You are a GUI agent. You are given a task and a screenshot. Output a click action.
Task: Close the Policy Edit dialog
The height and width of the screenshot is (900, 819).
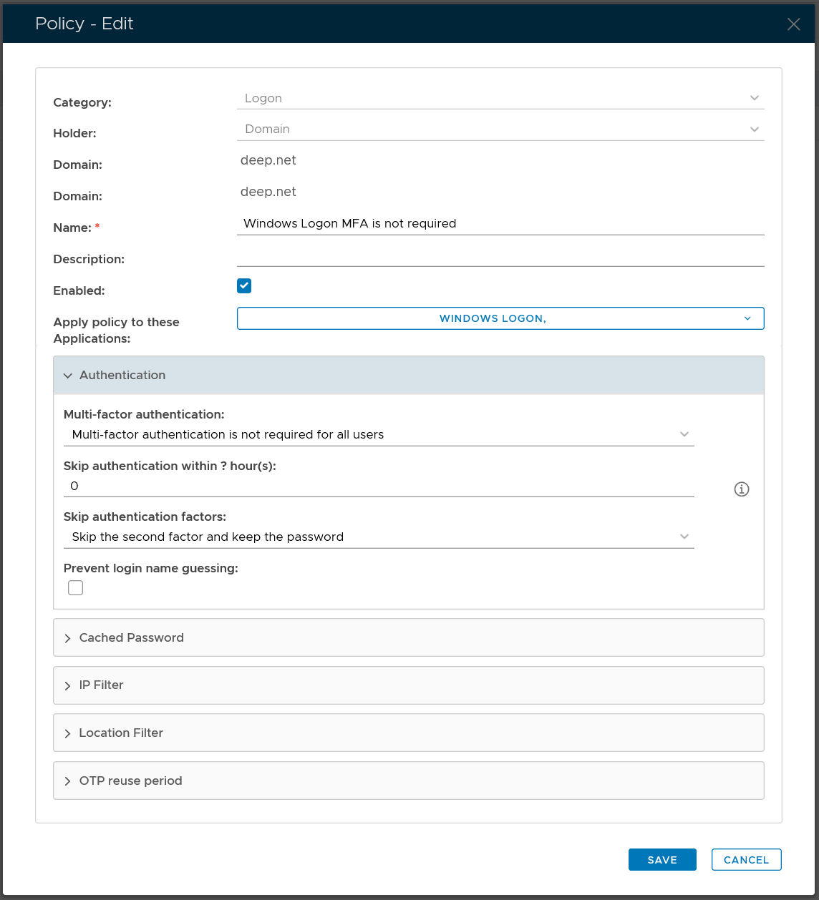(x=793, y=24)
